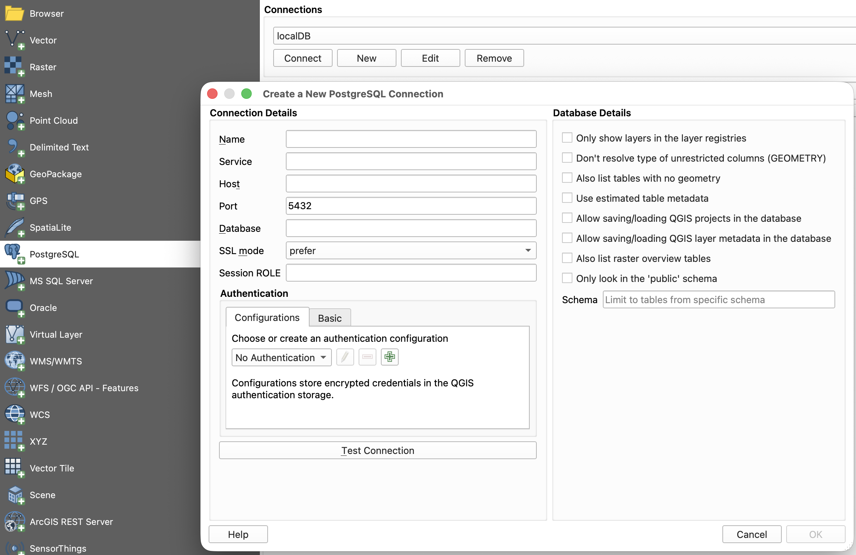Image resolution: width=856 pixels, height=555 pixels.
Task: Select the Vector data source icon
Action: (x=15, y=40)
